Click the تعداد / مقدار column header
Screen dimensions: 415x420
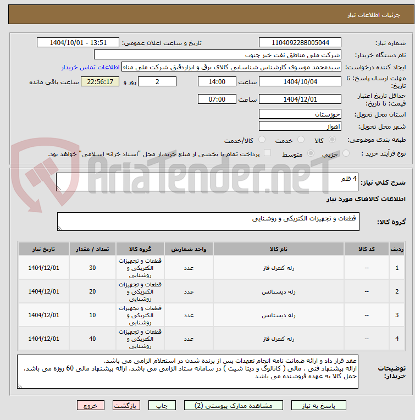[x=92, y=249]
